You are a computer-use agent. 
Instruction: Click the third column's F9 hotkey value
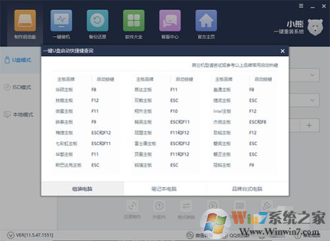[x=251, y=165]
